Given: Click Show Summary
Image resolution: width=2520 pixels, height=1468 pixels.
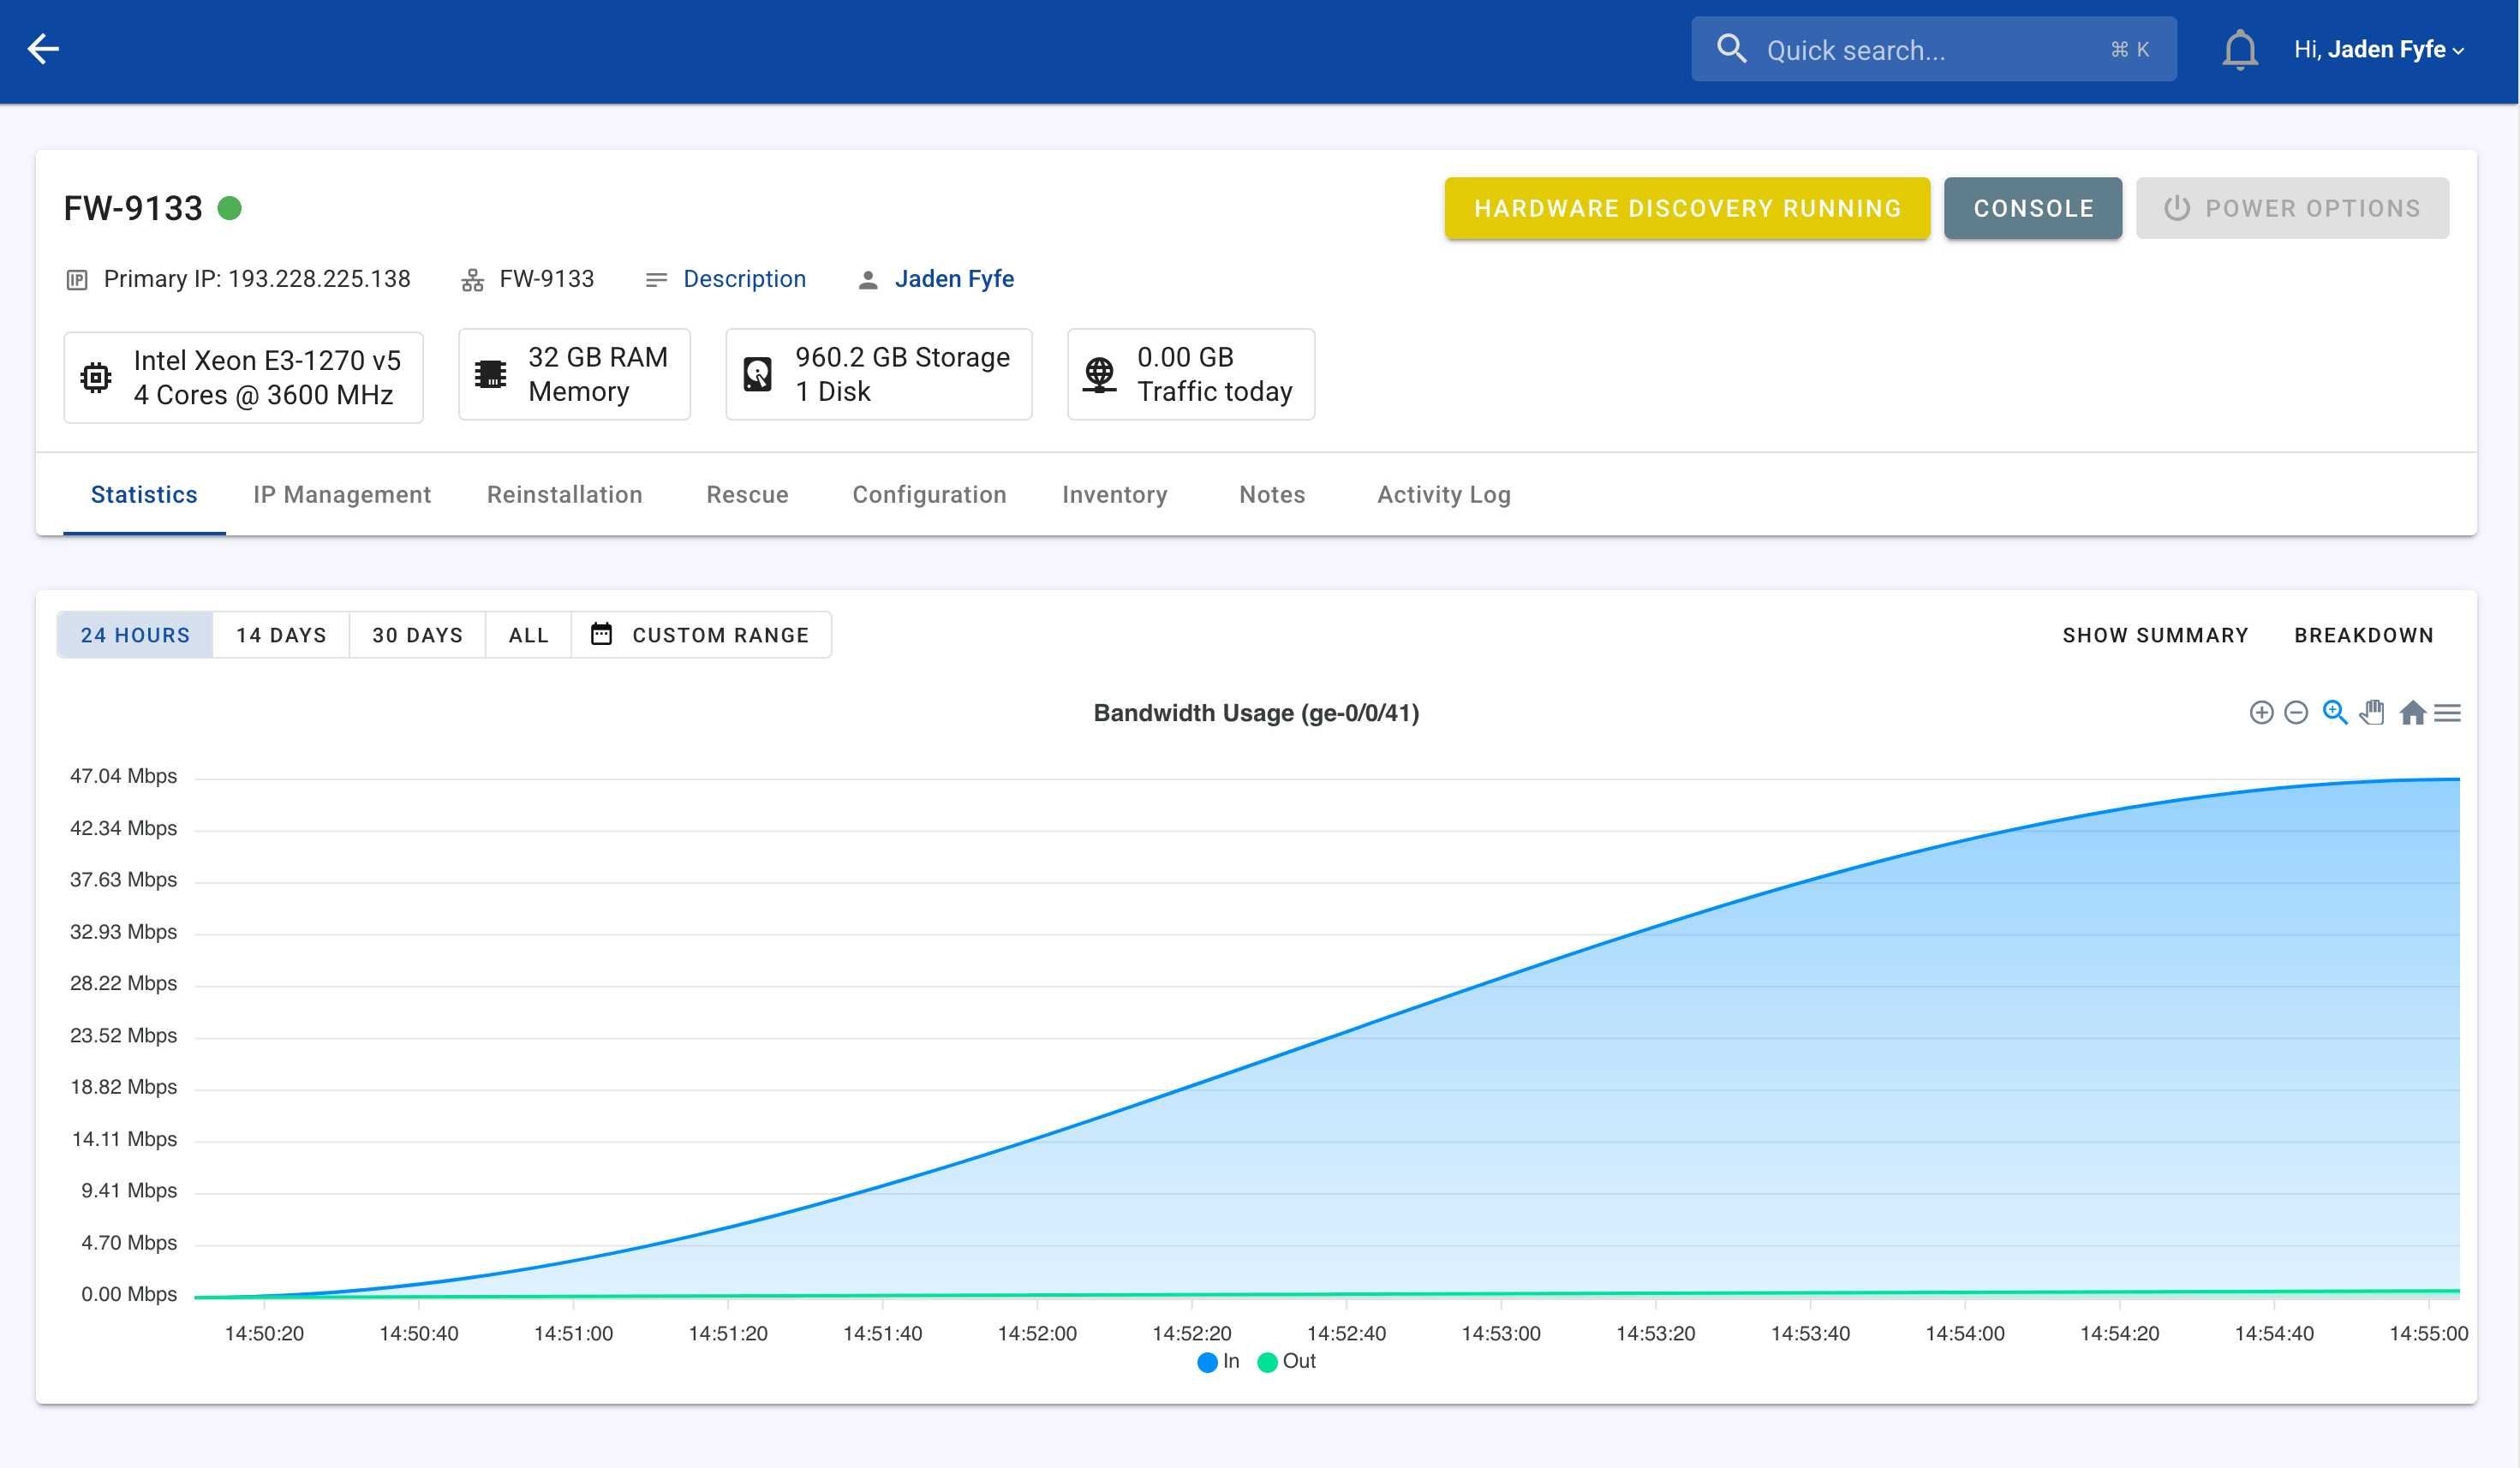Looking at the screenshot, I should coord(2155,635).
